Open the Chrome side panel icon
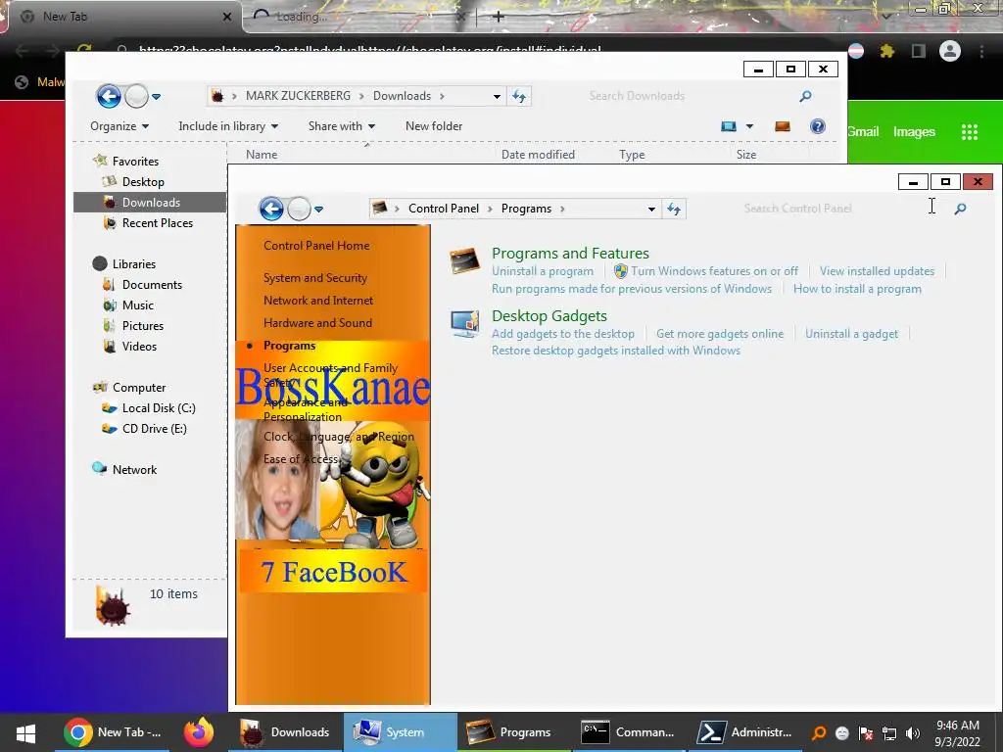This screenshot has width=1003, height=752. [919, 51]
